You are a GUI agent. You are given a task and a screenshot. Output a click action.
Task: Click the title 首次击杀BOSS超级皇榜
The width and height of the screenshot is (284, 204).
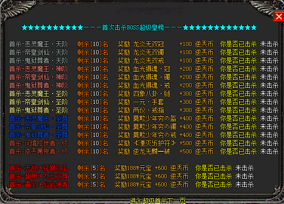pos(133,27)
